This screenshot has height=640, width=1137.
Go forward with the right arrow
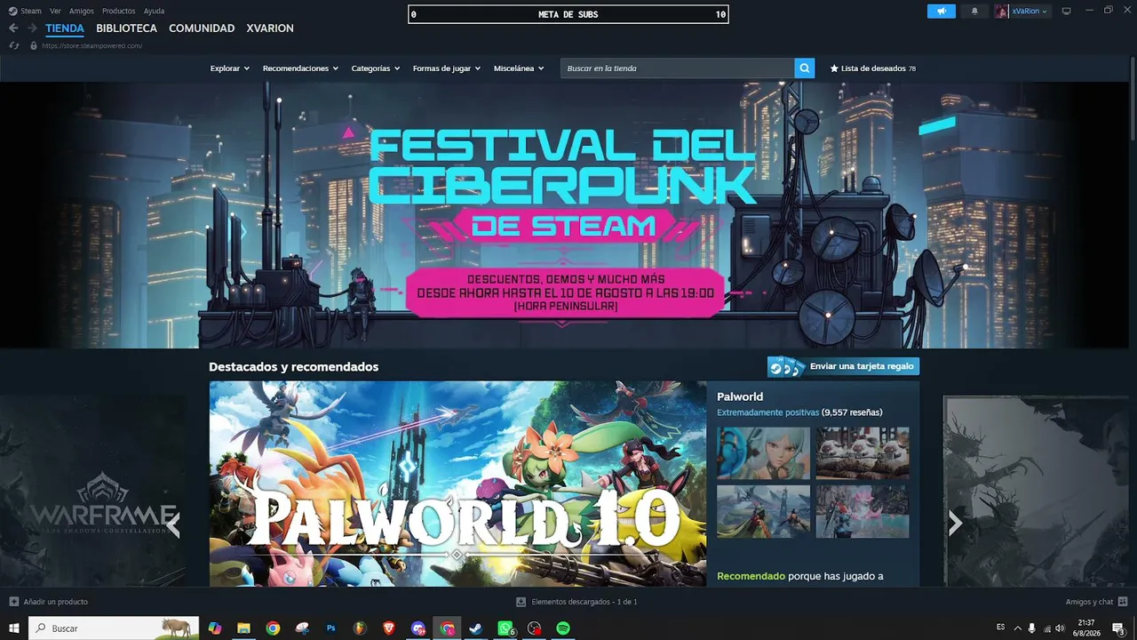point(32,28)
